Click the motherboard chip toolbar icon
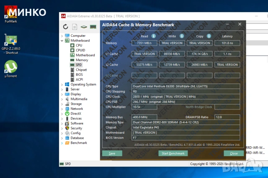This screenshot has width=268, height=178. click(84, 27)
